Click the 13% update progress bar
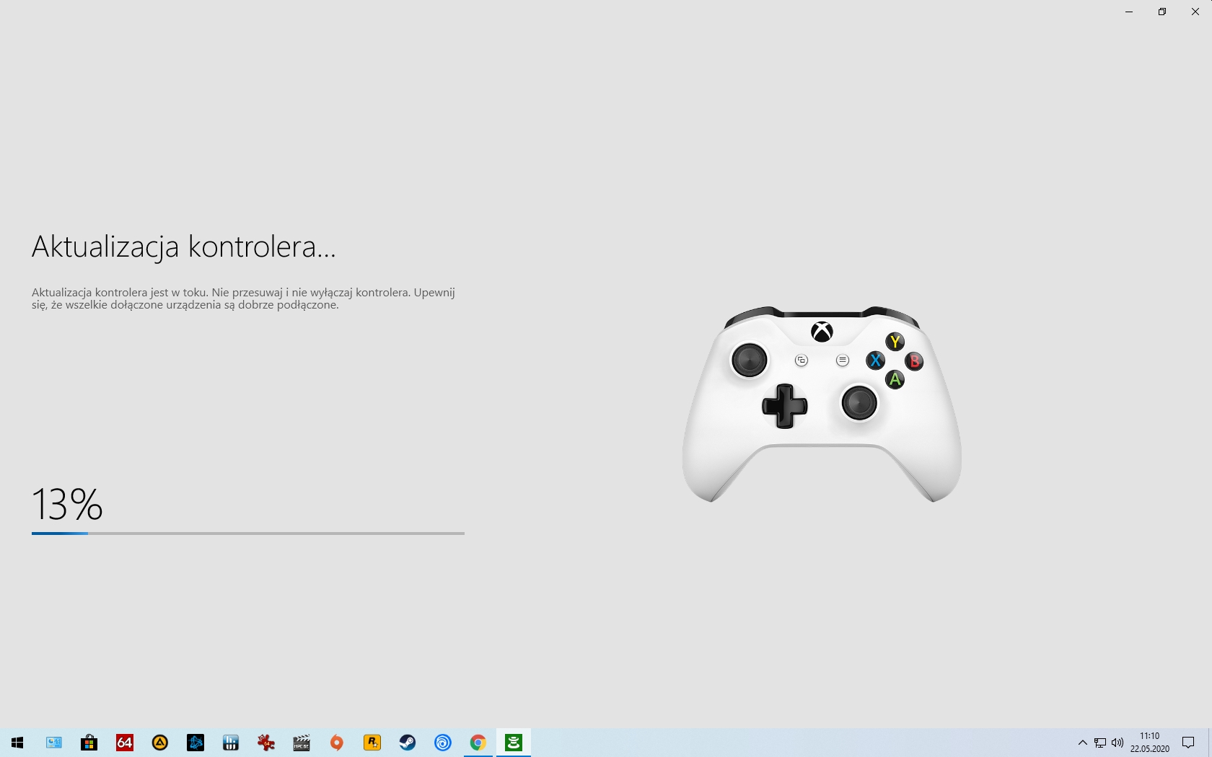Screen dimensions: 1212x757 (x=248, y=534)
